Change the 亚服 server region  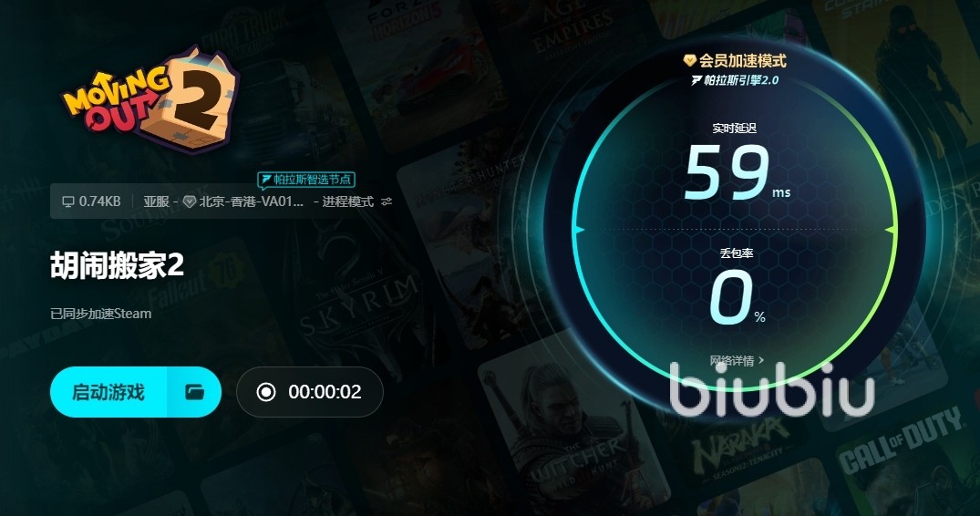click(156, 201)
